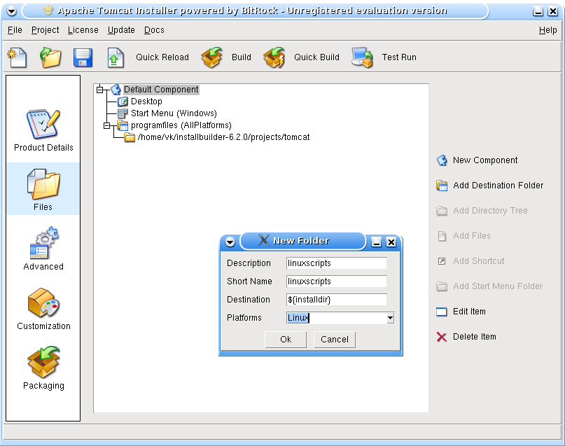Click the programfiles folder icon
The height and width of the screenshot is (446, 565).
[123, 125]
